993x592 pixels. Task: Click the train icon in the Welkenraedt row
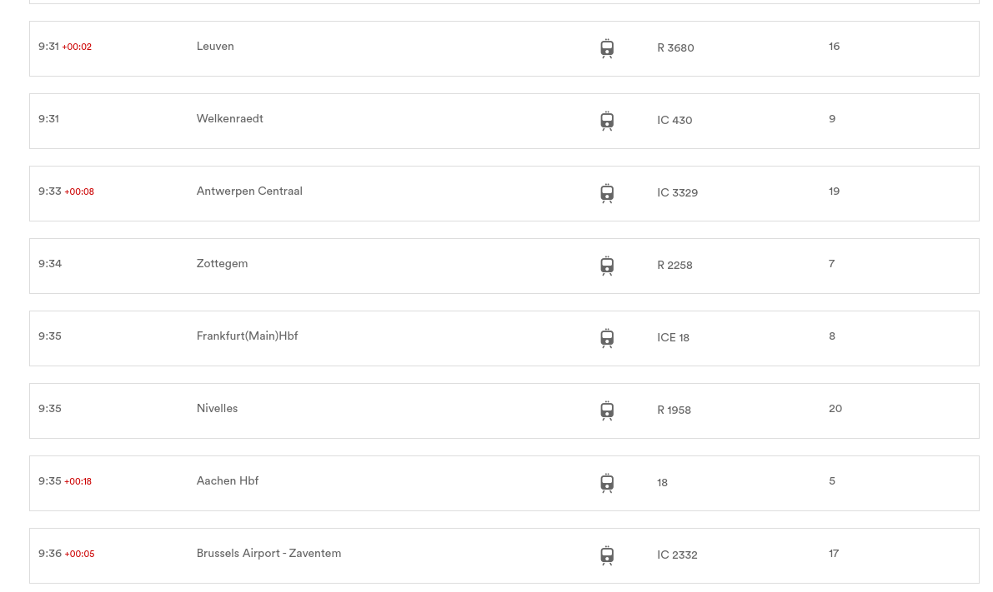click(607, 121)
